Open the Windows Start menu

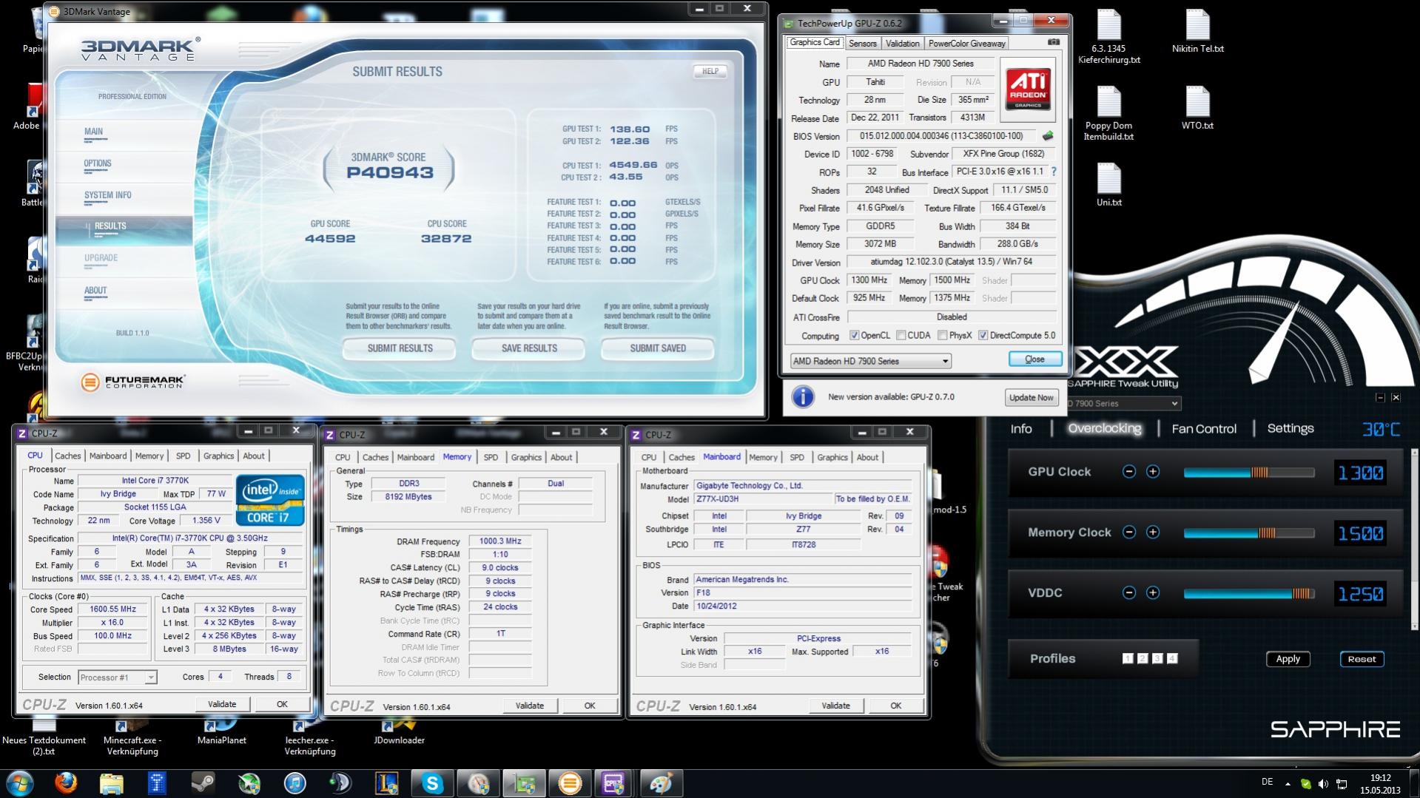pos(20,783)
